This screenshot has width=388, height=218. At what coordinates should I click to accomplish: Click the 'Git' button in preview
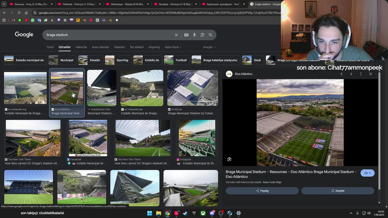tap(367, 173)
